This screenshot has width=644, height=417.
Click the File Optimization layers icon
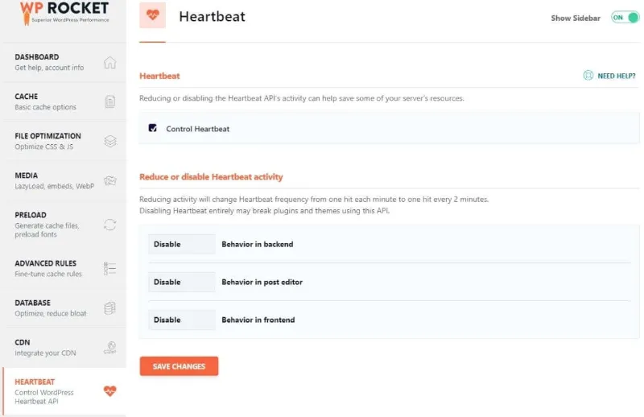coord(110,141)
